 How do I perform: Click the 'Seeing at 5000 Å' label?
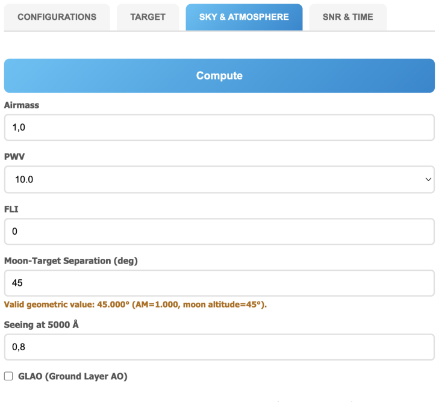coord(41,324)
